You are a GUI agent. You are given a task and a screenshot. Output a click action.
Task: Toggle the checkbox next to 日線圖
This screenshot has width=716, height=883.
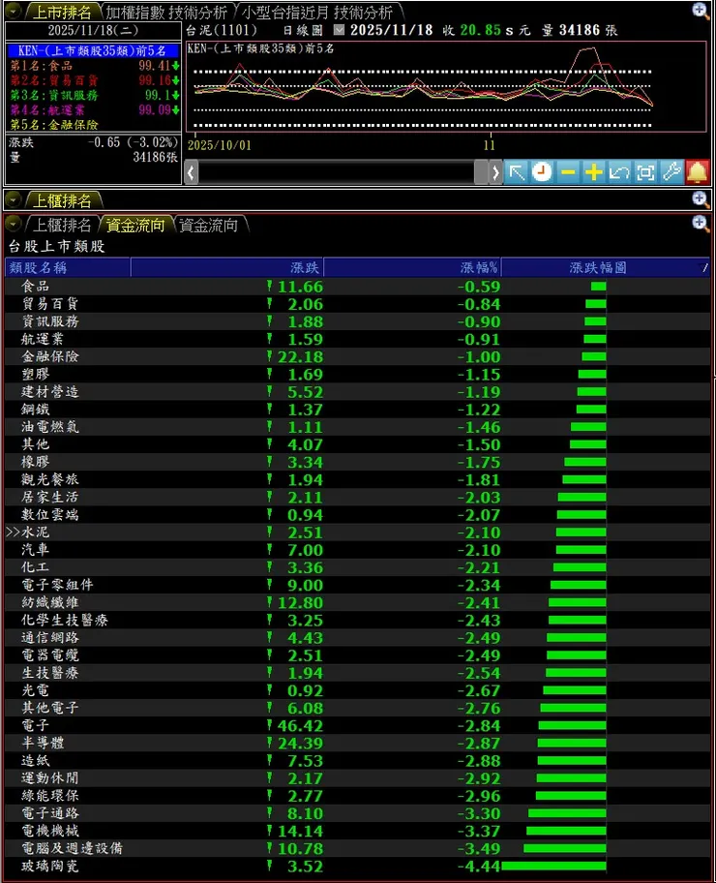click(x=339, y=30)
